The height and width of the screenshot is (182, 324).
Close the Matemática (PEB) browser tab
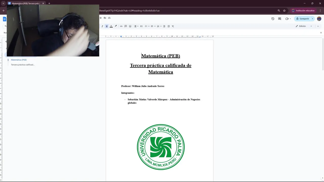point(43,4)
